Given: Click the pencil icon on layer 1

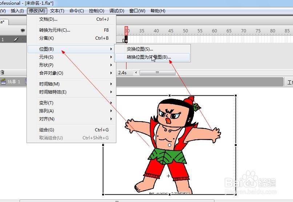Looking at the screenshot, I should point(16,39).
